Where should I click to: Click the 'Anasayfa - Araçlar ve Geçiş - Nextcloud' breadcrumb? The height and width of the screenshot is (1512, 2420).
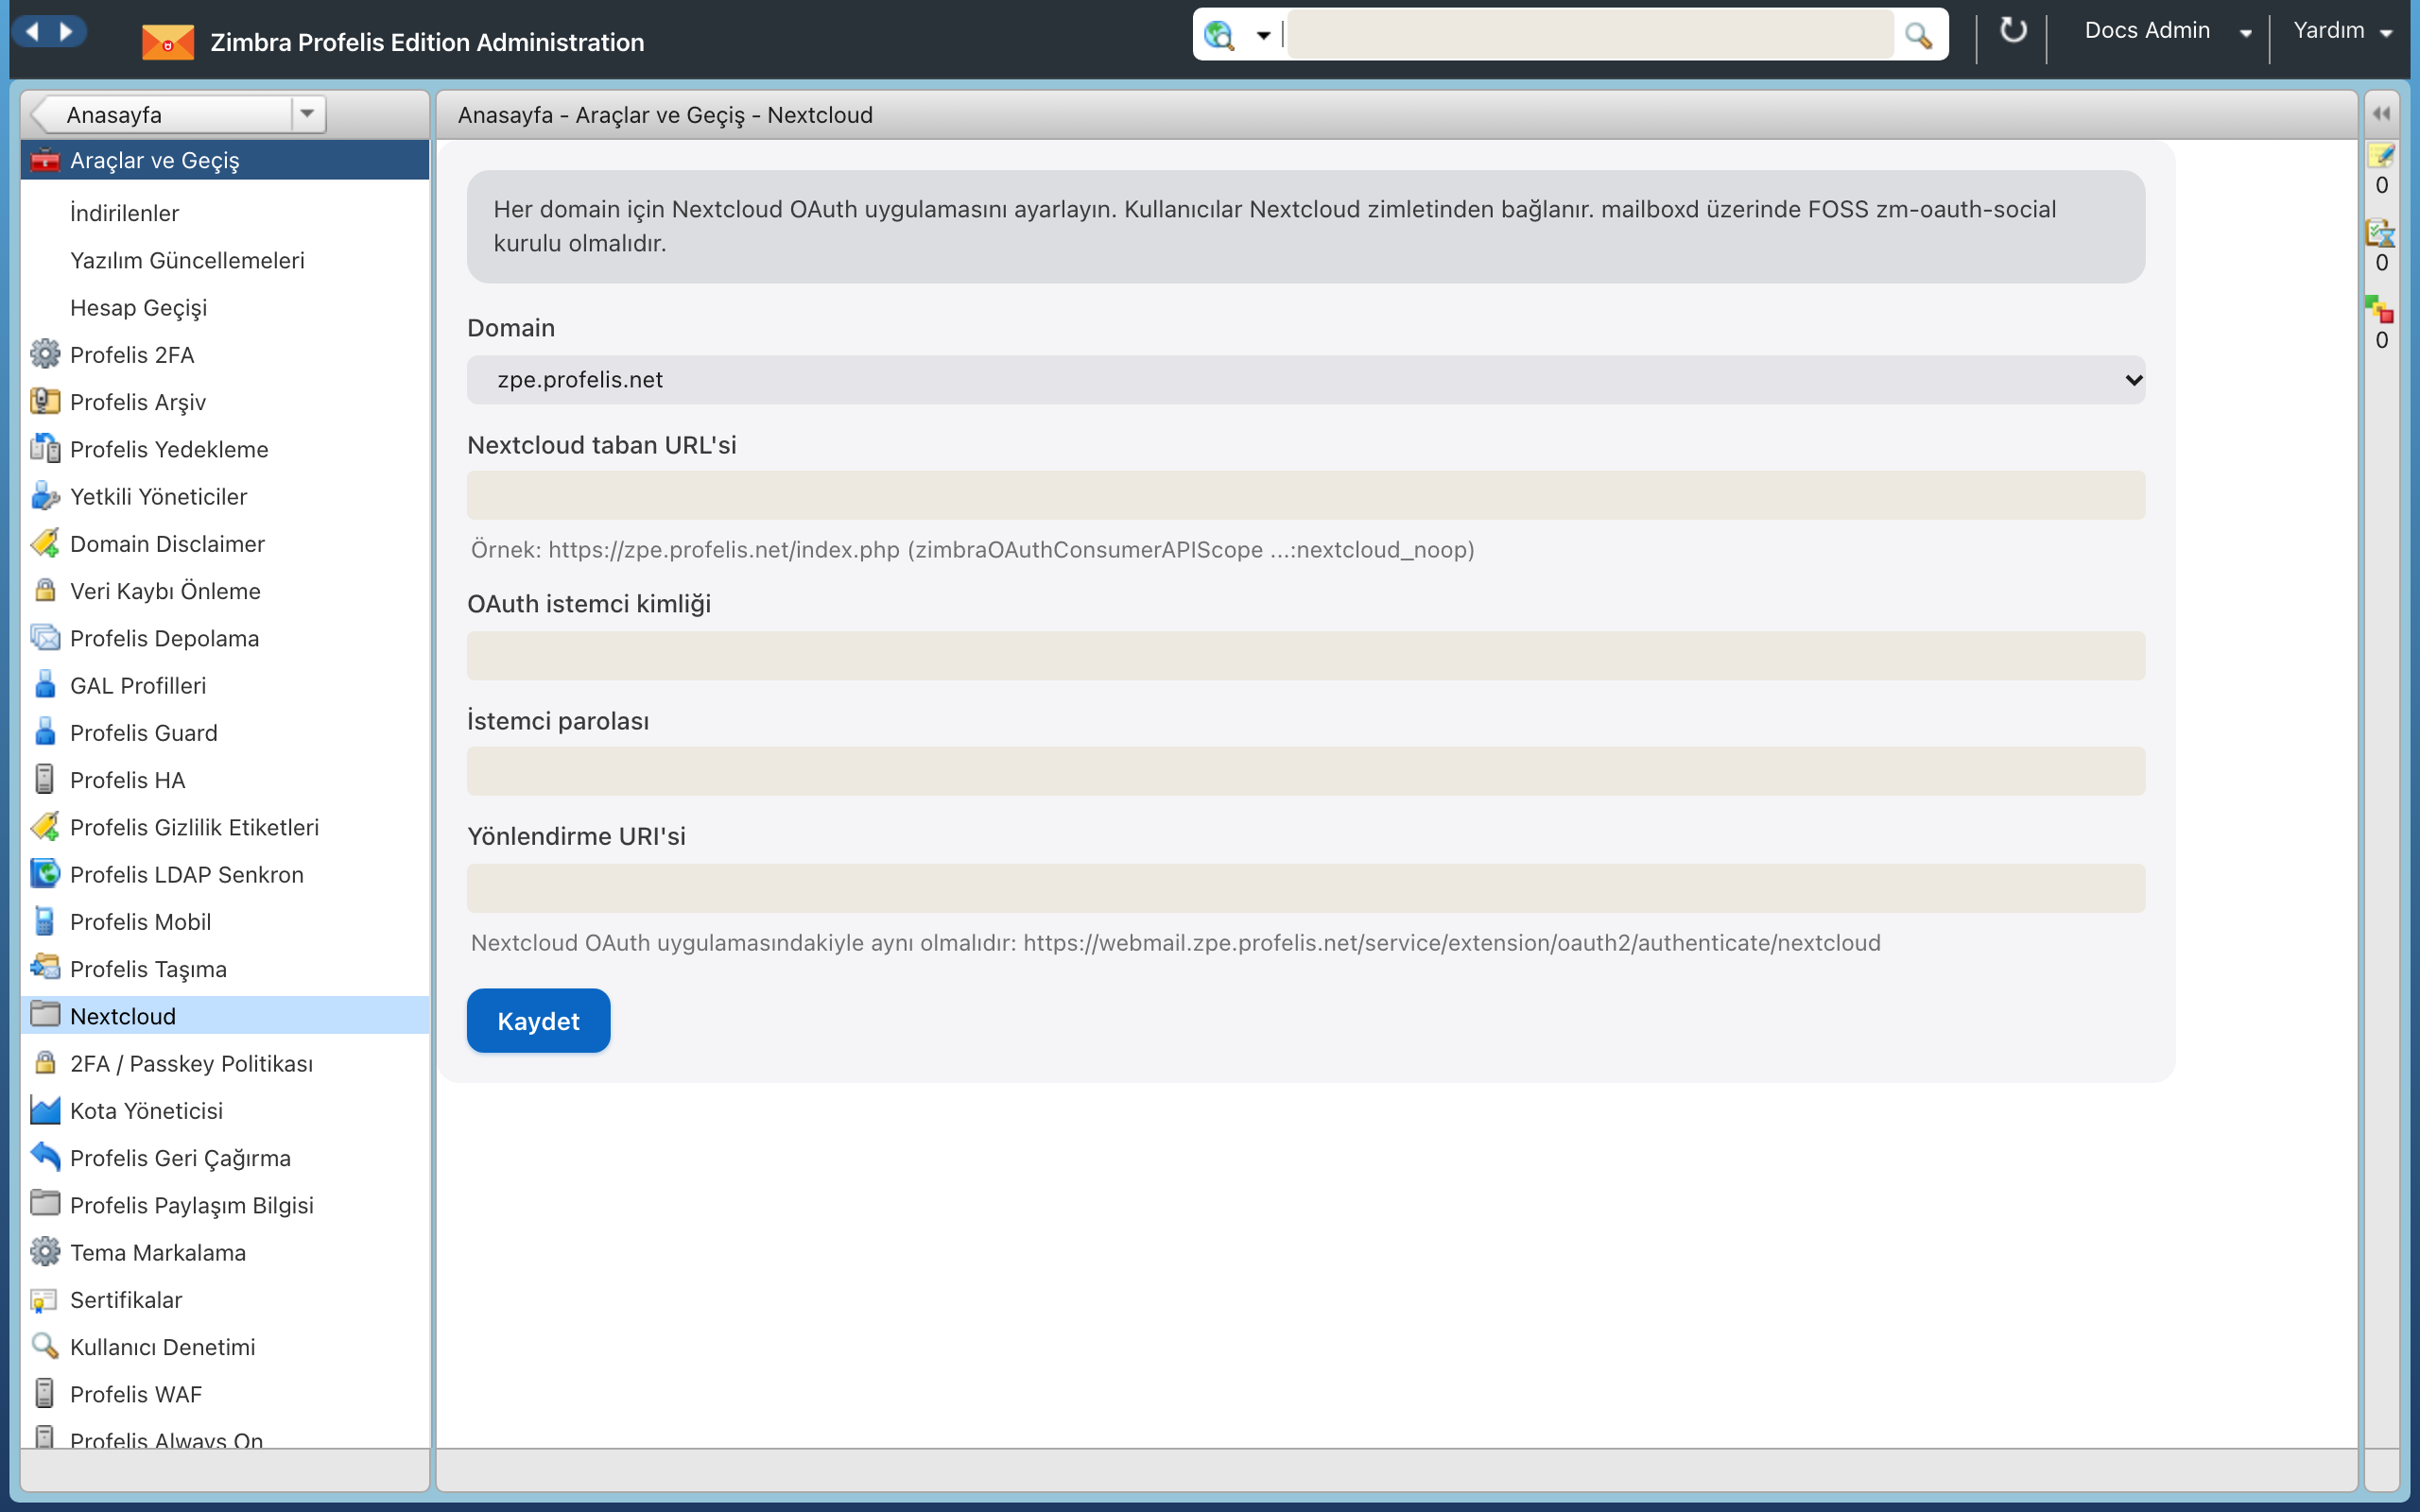(x=665, y=114)
